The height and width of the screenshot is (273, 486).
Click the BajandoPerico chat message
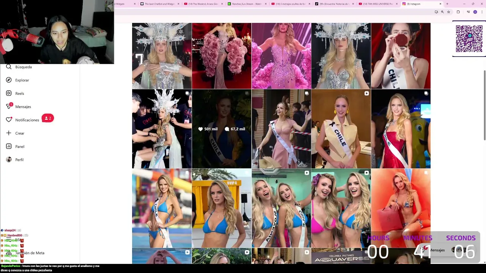click(x=50, y=268)
